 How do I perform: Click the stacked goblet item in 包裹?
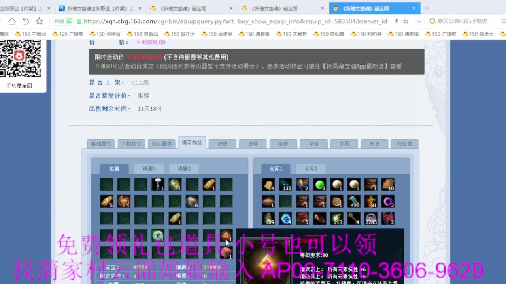point(158,184)
